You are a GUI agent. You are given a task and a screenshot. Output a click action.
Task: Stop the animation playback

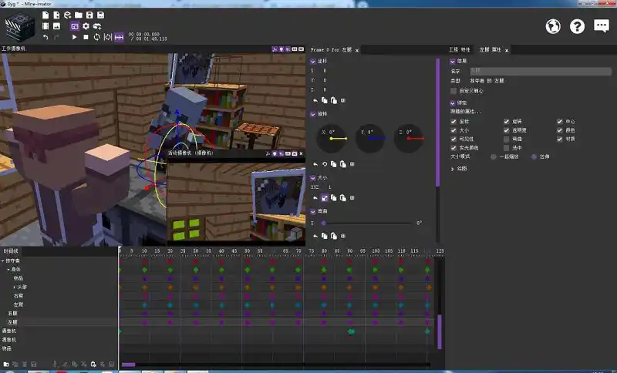coord(86,37)
